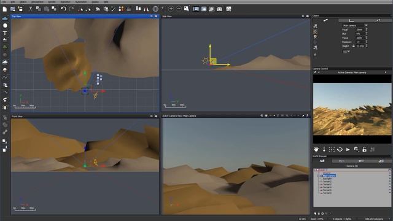Click the Exposure value stepper arrows
Viewport: 393px width, 221px height.
(x=367, y=42)
